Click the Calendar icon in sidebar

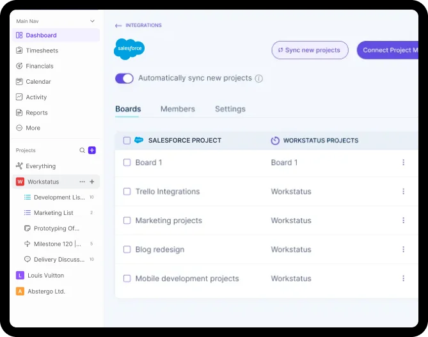(x=19, y=82)
